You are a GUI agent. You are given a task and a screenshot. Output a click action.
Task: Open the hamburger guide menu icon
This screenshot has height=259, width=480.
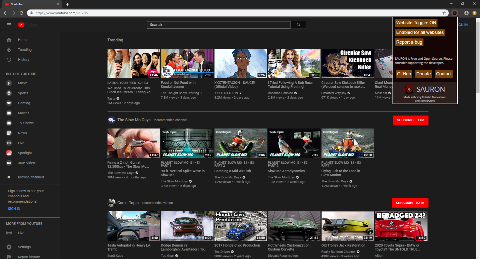click(9, 25)
